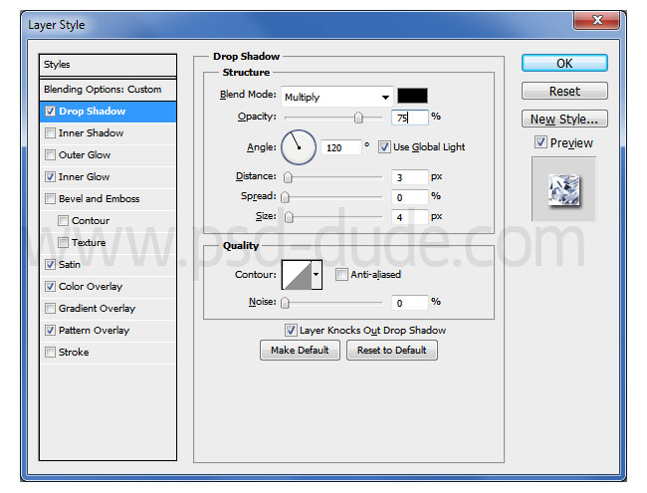
Task: Toggle Use Global Light checkbox
Action: pos(384,147)
